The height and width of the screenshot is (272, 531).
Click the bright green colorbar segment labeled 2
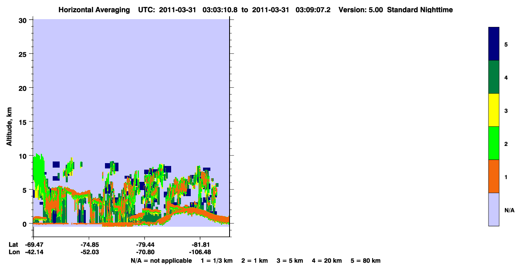tap(494, 143)
